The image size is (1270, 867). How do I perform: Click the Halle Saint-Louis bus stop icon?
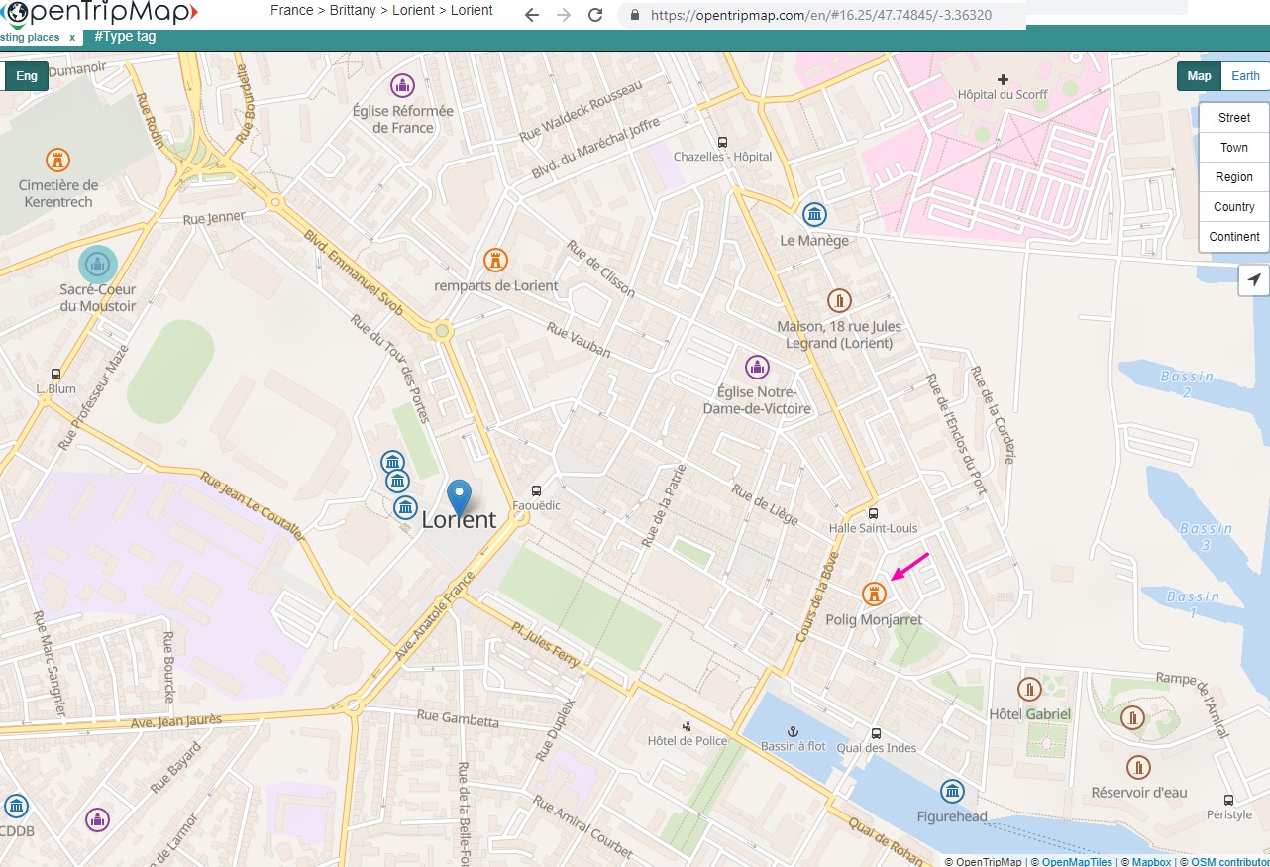click(x=873, y=513)
